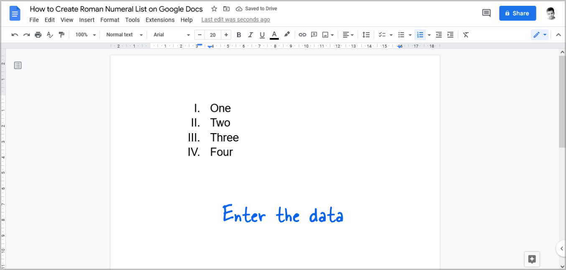This screenshot has width=566, height=270.
Task: Open the Arial font dropdown
Action: pos(171,35)
